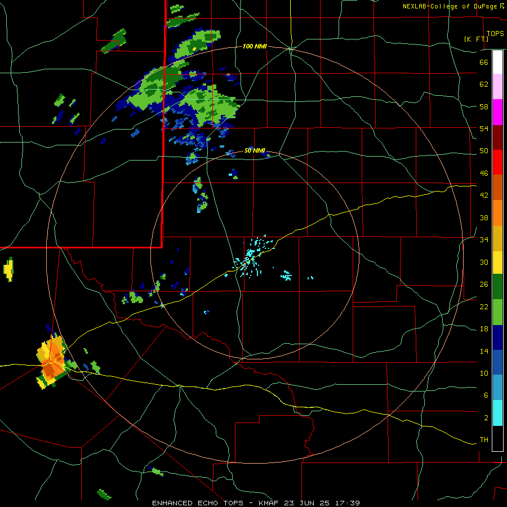
Task: Click the legend value '2'
Action: (x=486, y=417)
